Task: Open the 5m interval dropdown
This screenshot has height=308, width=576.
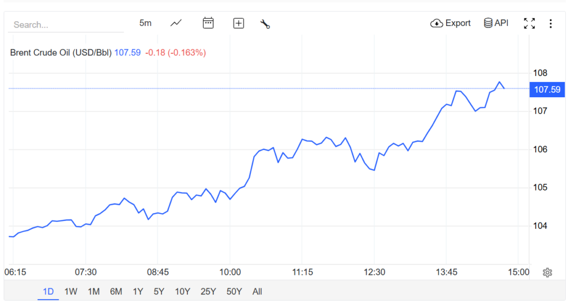Action: [x=145, y=23]
